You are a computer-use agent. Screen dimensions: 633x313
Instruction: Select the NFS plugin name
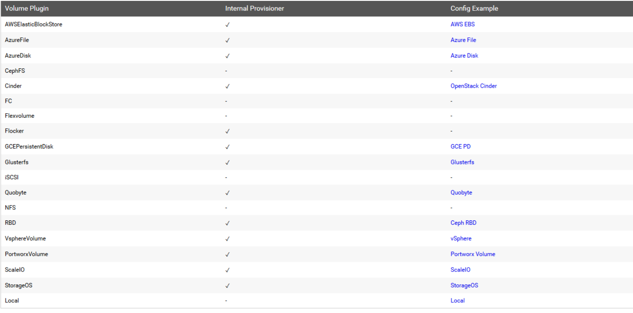point(10,207)
